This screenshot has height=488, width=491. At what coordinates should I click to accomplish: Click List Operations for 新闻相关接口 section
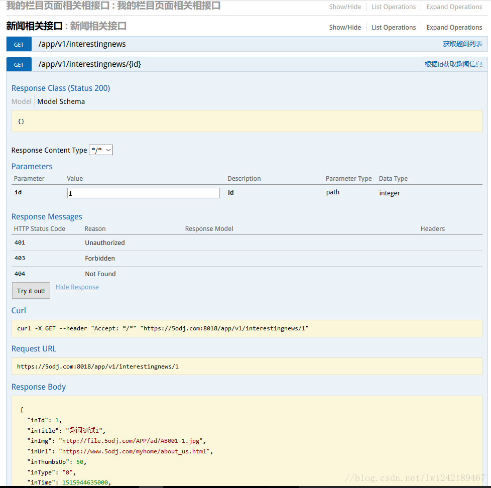(394, 28)
